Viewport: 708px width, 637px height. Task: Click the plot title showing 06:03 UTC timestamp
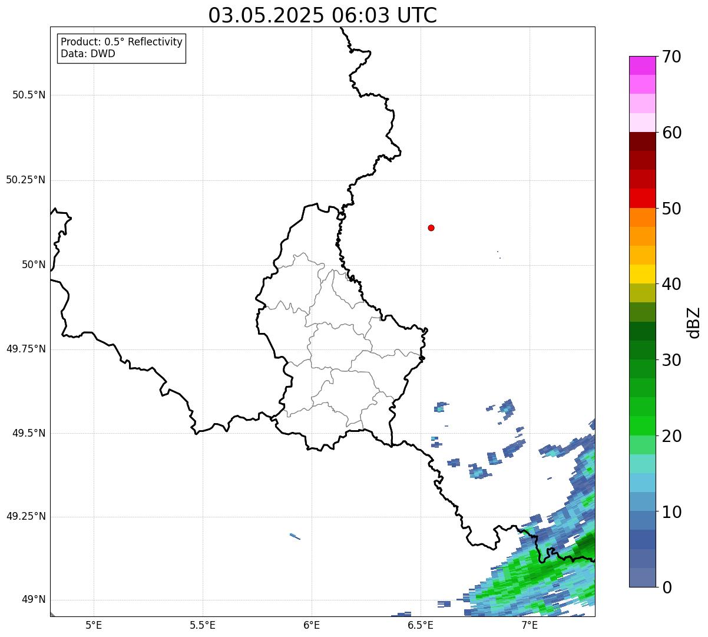pos(323,15)
